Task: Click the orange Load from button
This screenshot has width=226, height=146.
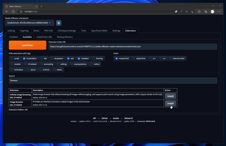Action: [x=27, y=45]
